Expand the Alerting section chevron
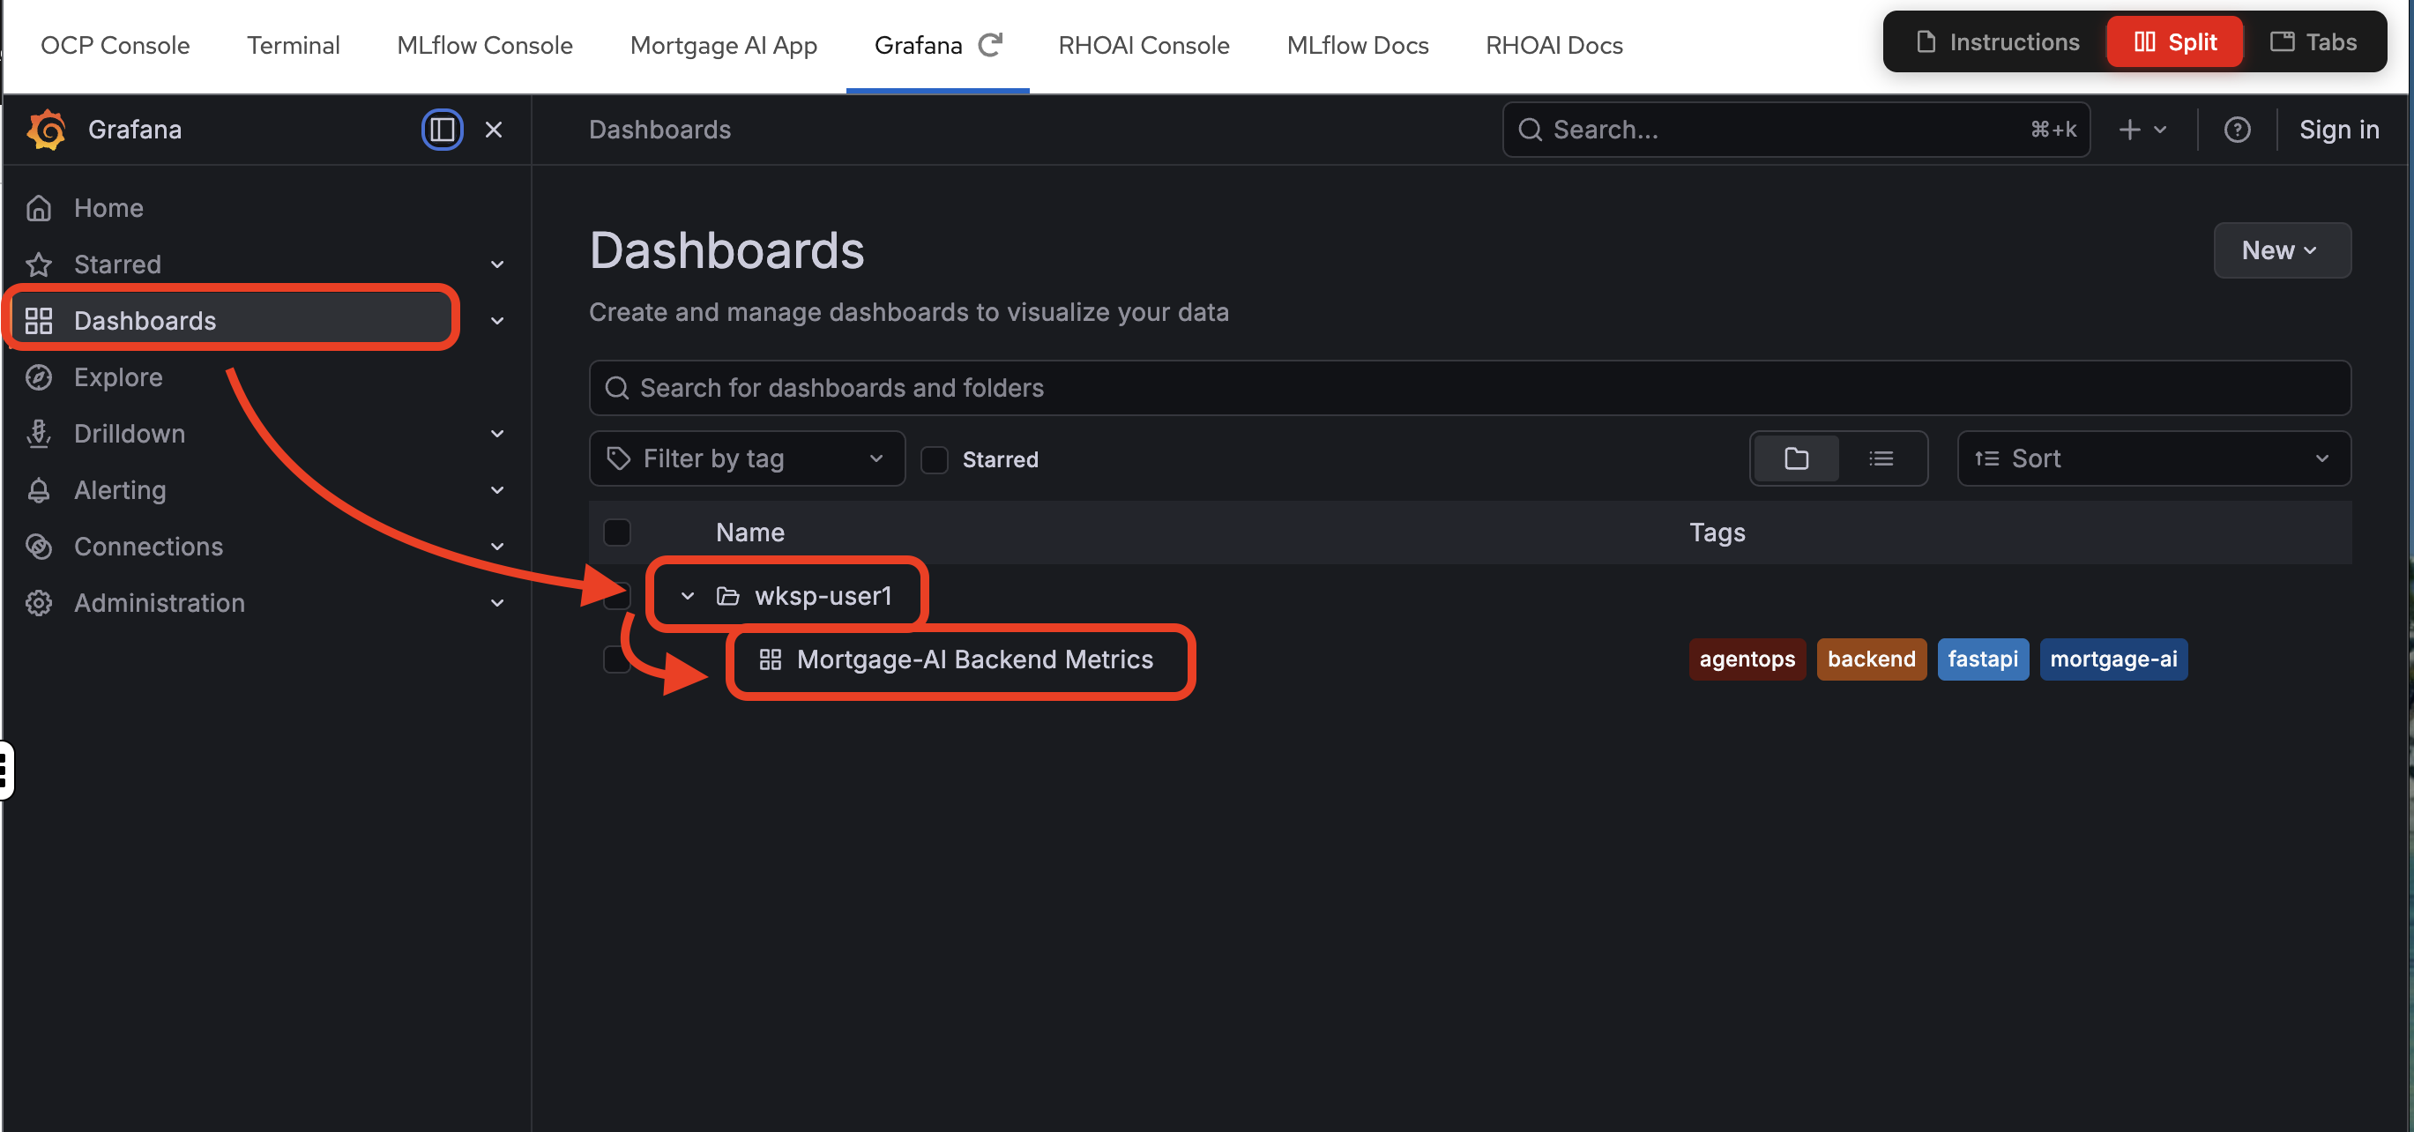2414x1132 pixels. tap(497, 489)
